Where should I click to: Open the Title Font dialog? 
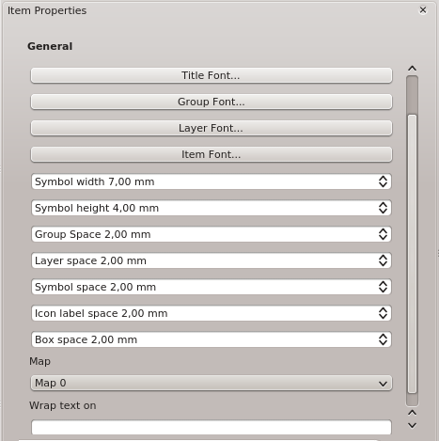coord(212,75)
